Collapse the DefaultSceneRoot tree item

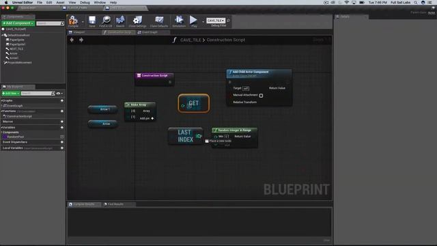click(3, 36)
